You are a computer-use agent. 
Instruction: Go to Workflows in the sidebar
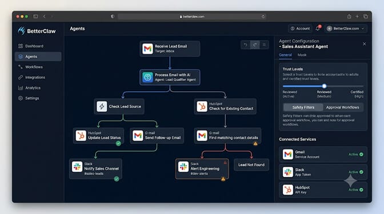(x=38, y=67)
